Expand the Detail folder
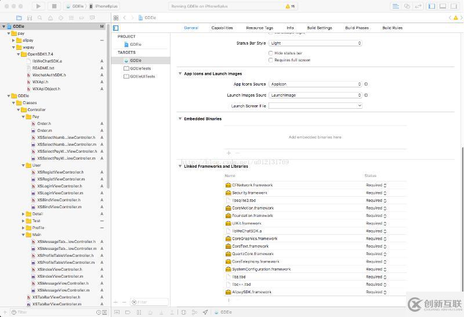 coord(23,213)
